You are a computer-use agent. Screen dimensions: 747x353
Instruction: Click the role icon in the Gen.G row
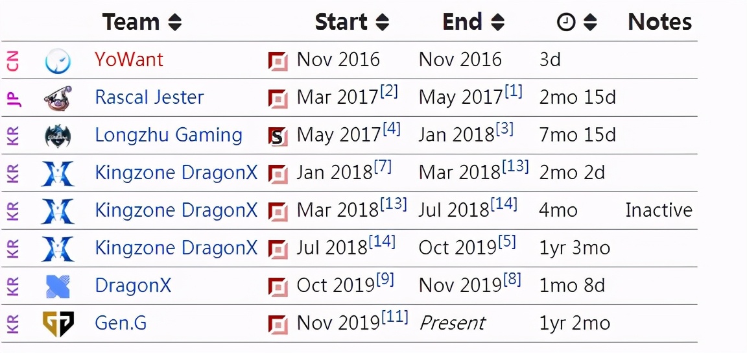[278, 325]
